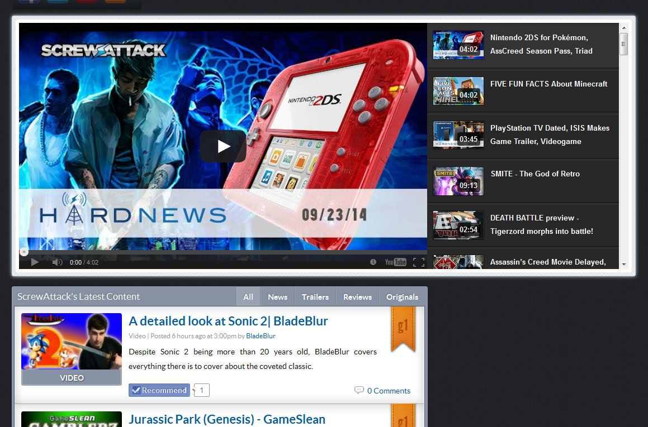Open Watch Later clock icon in player
The width and height of the screenshot is (648, 427).
[373, 262]
